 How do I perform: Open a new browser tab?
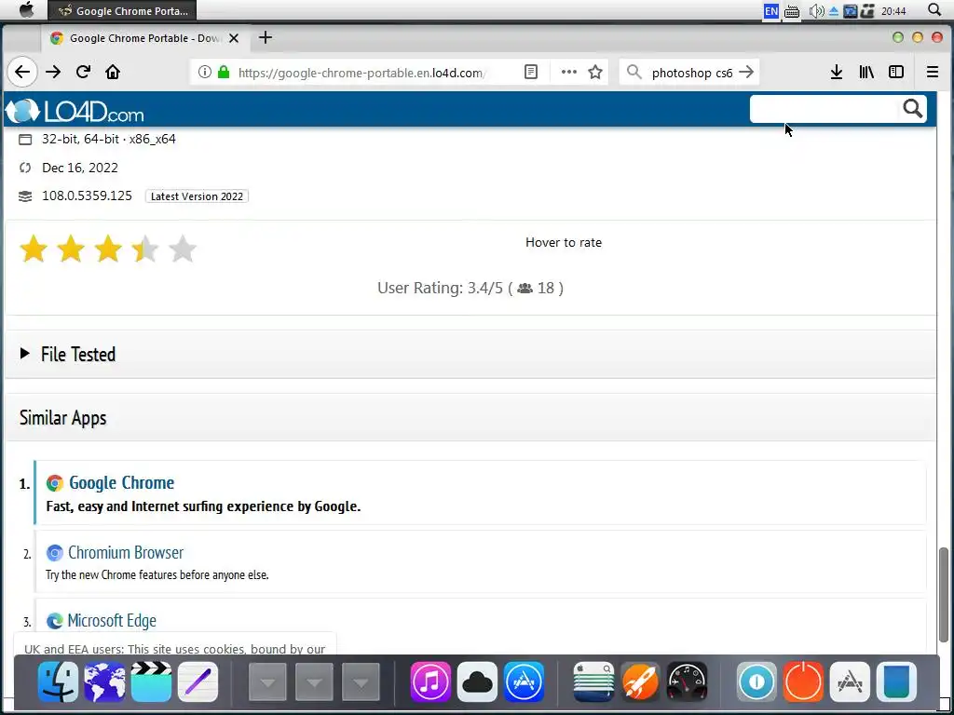266,37
